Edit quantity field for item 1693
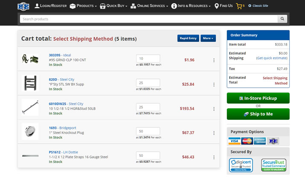 (x=148, y=131)
